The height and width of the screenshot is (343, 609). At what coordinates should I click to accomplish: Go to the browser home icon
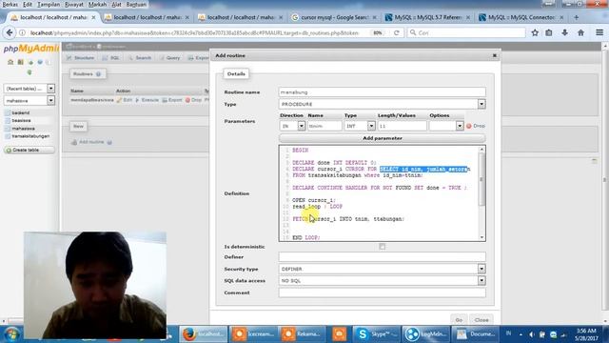[x=580, y=33]
